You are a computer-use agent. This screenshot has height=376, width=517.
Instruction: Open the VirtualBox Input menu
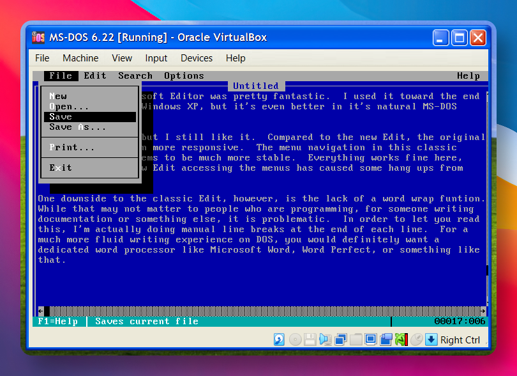(x=156, y=58)
